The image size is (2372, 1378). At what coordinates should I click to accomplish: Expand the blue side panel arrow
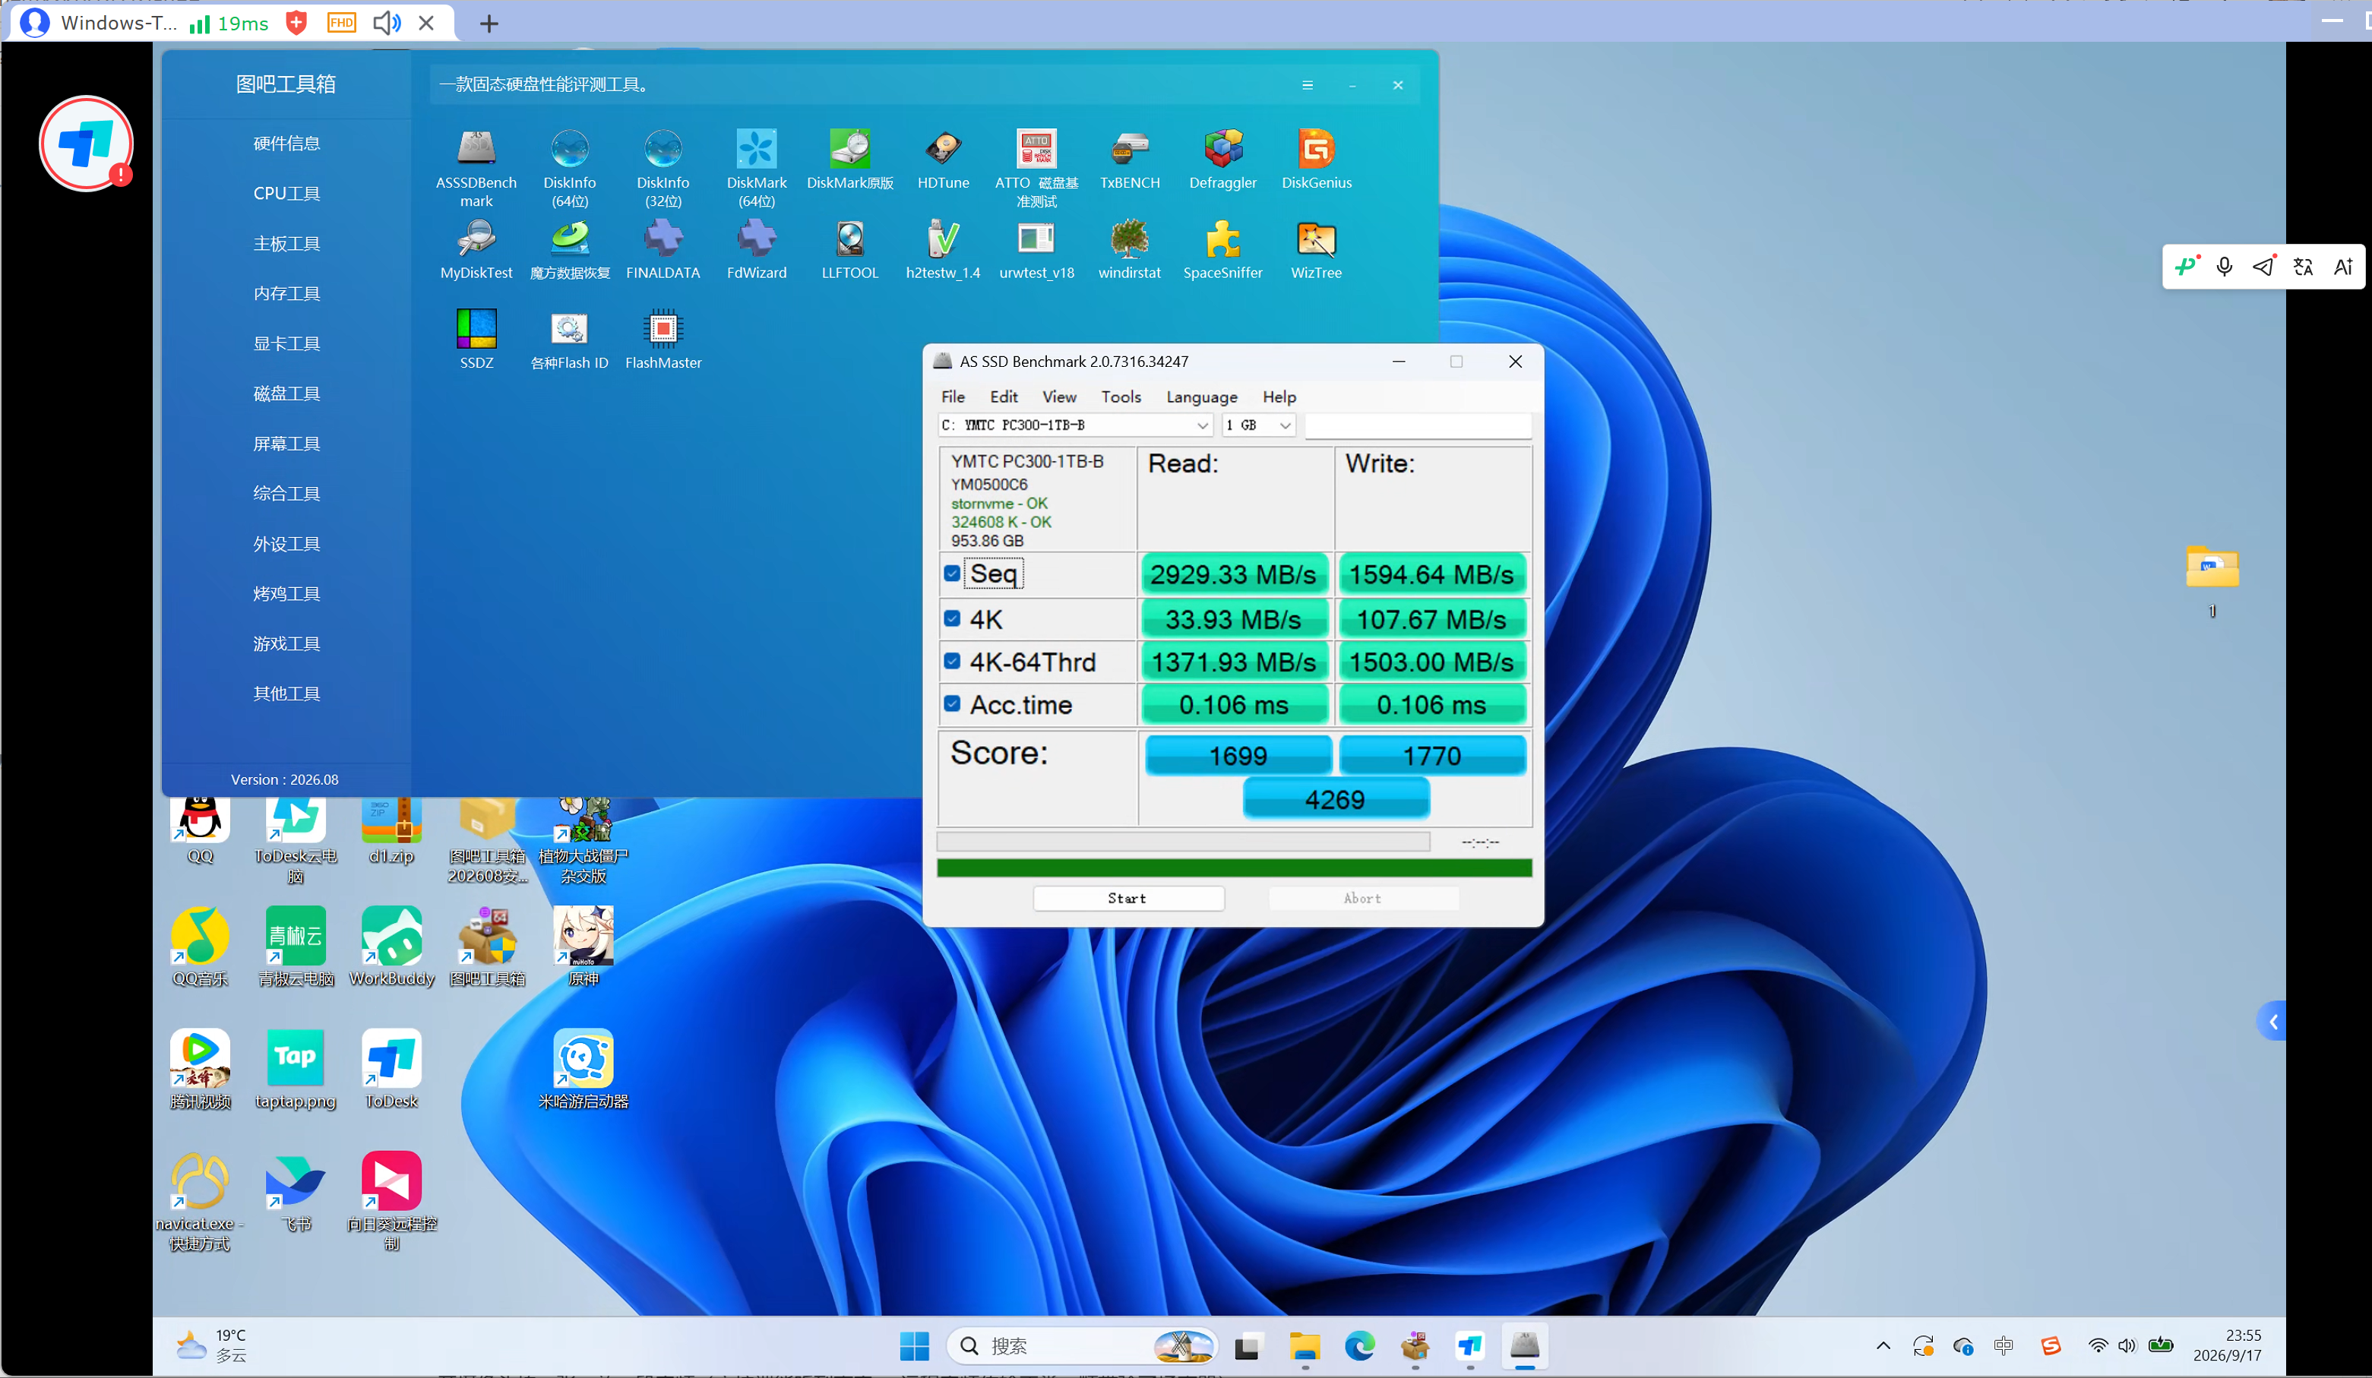[x=2272, y=1021]
